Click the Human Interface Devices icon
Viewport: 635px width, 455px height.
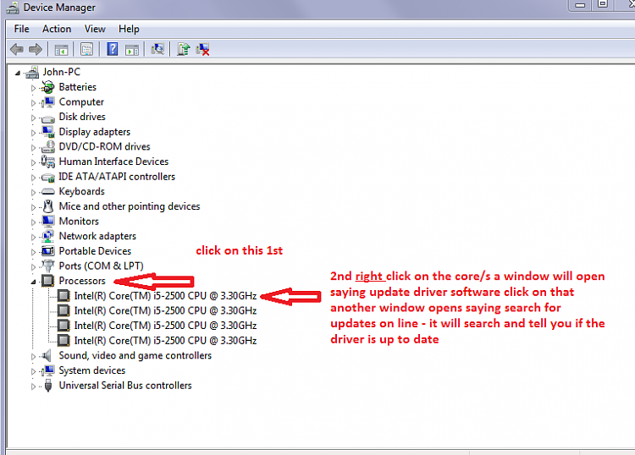tap(47, 162)
